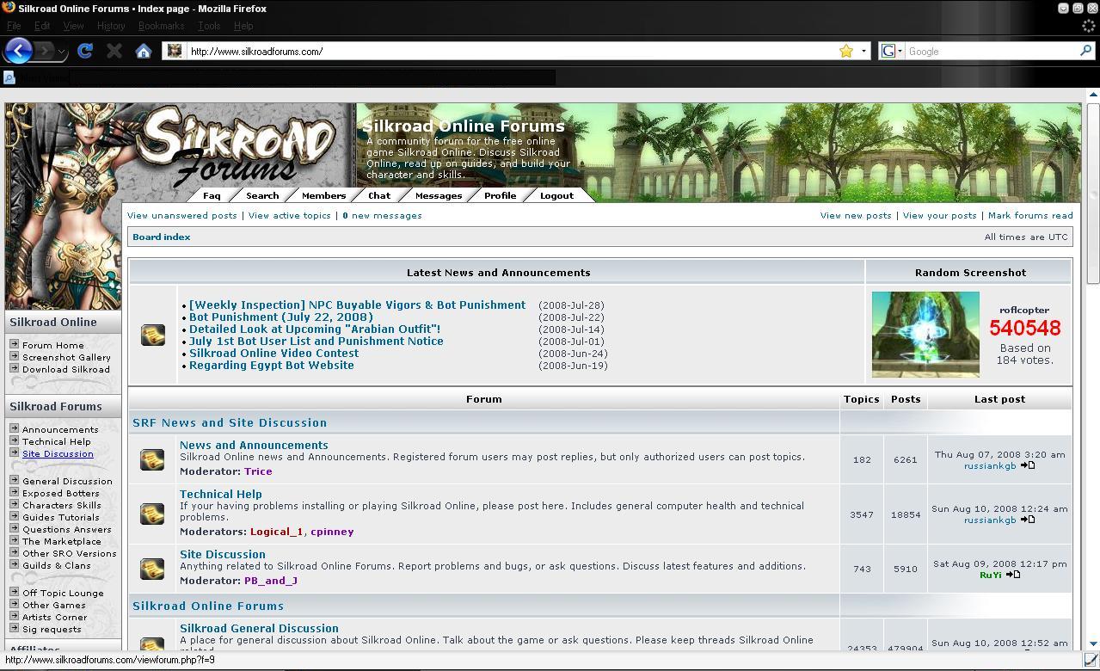Bookmark this page with the star icon
Image resolution: width=1100 pixels, height=671 pixels.
[x=846, y=51]
